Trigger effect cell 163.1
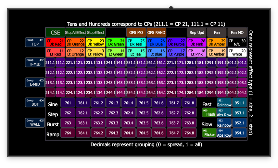 [x=161, y=83]
